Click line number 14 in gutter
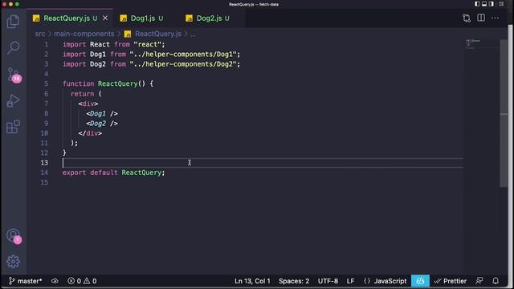 (x=44, y=173)
